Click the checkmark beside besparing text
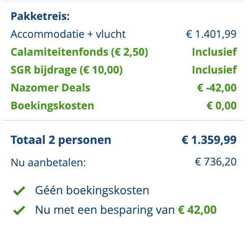This screenshot has height=226, width=248. (x=18, y=210)
